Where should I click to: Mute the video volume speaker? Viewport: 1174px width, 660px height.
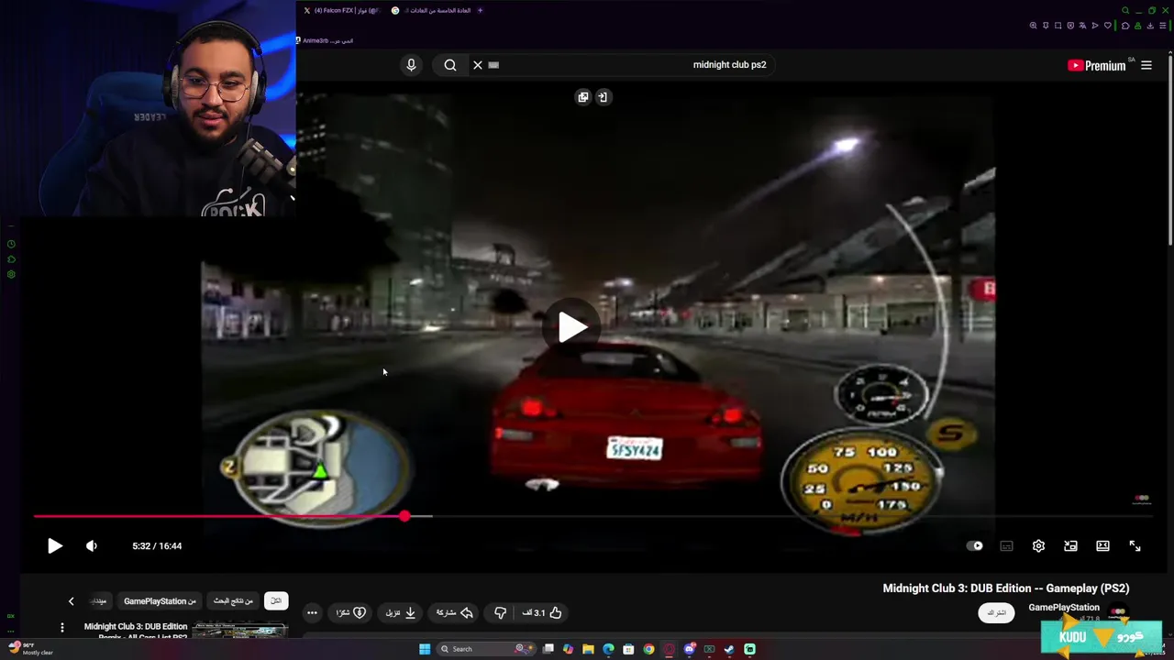(x=92, y=545)
